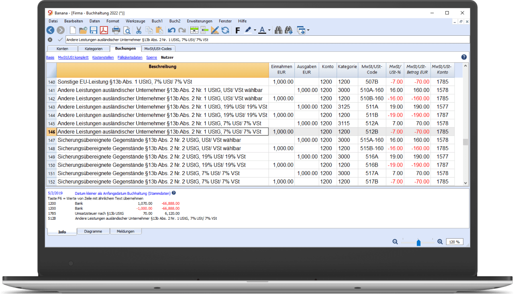This screenshot has width=514, height=294.
Task: Confirm cell edit with the checkmark icon
Action: (60, 40)
